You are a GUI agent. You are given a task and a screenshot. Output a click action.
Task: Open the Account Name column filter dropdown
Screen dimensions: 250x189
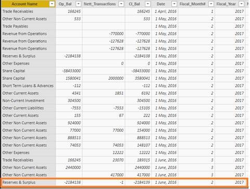(52, 4)
